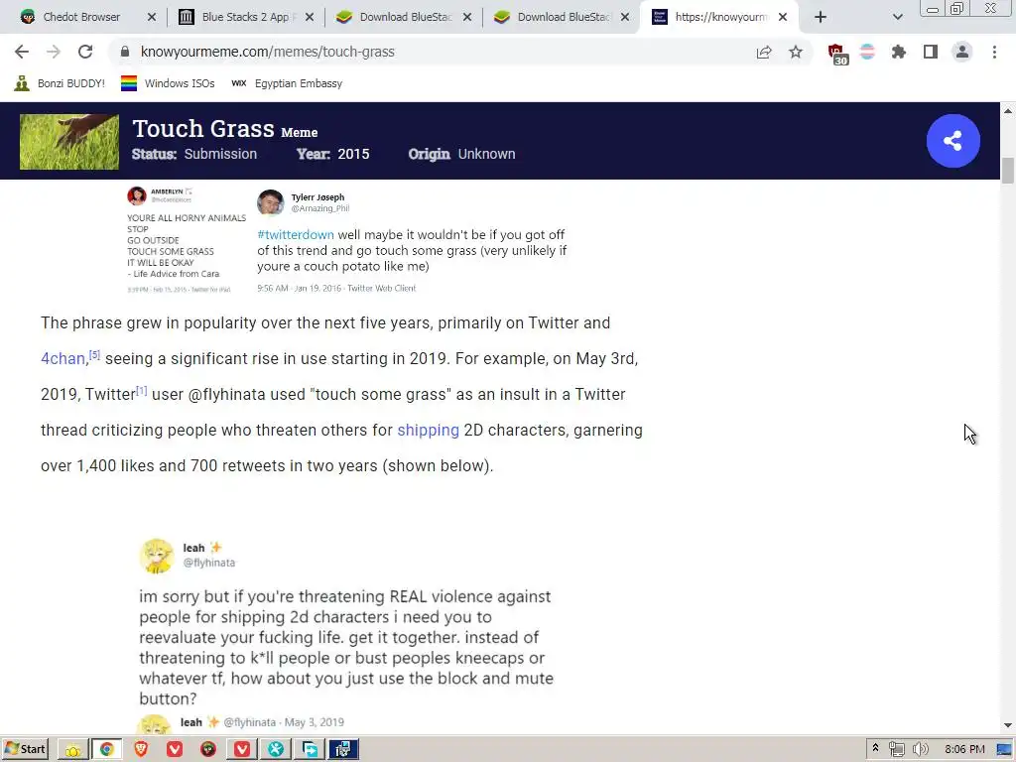
Task: Open the dark blue installer taskbar icon
Action: click(x=343, y=750)
